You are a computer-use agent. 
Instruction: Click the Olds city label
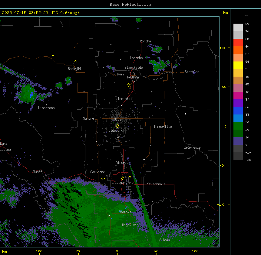tap(117, 119)
